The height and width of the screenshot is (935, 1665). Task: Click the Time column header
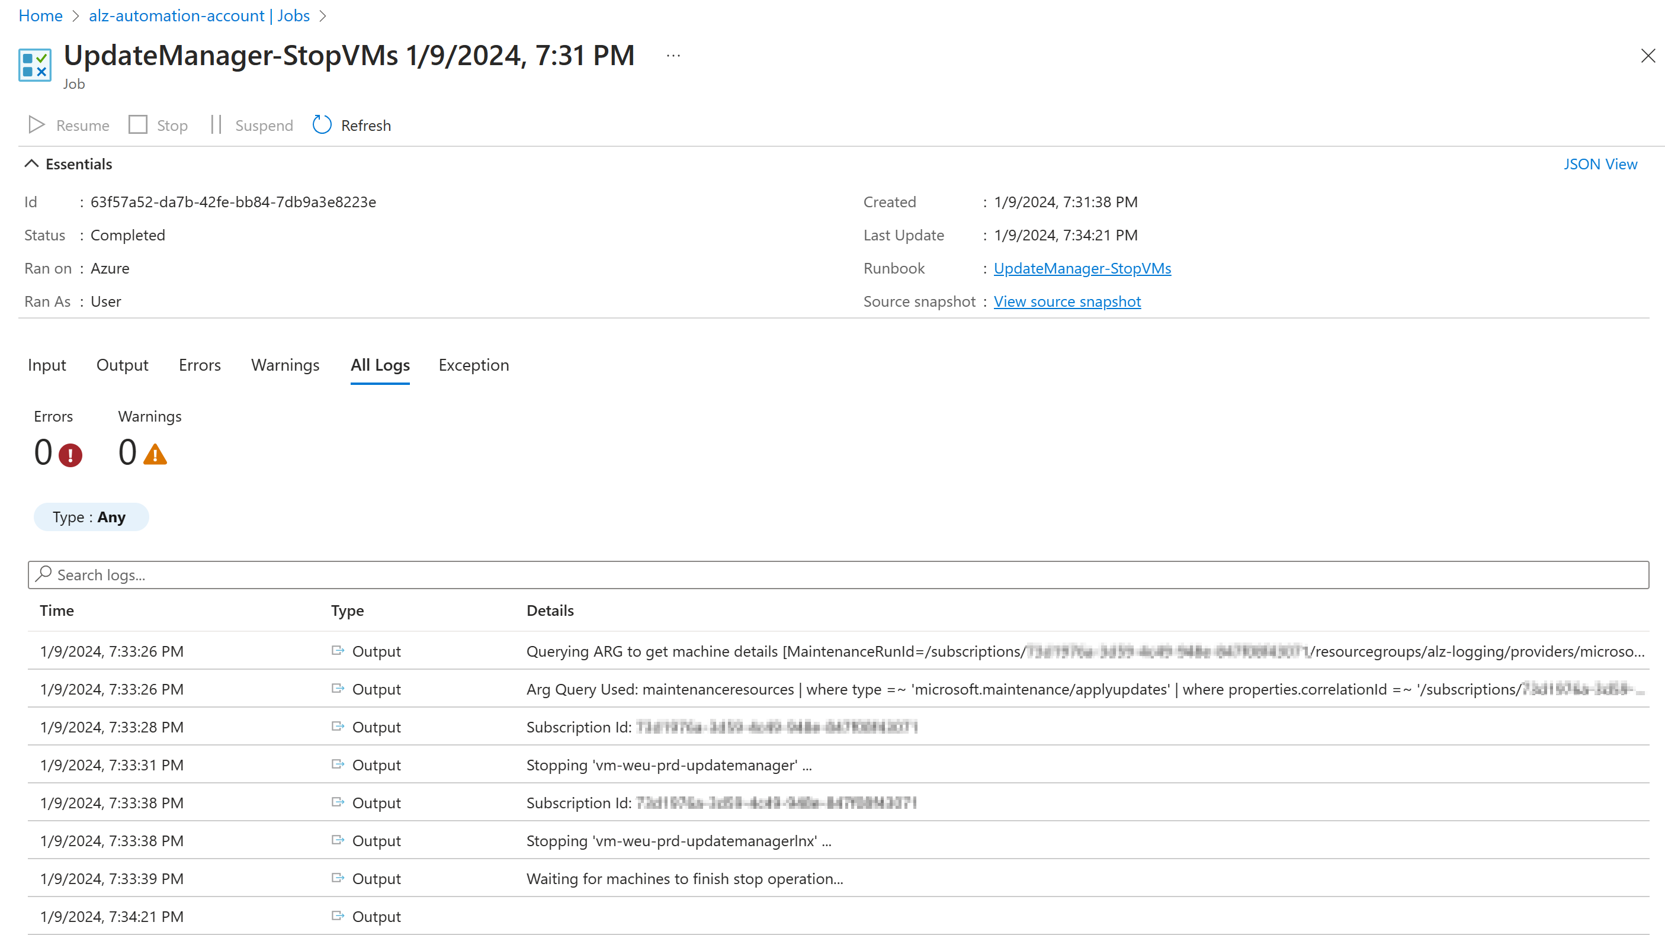point(57,610)
